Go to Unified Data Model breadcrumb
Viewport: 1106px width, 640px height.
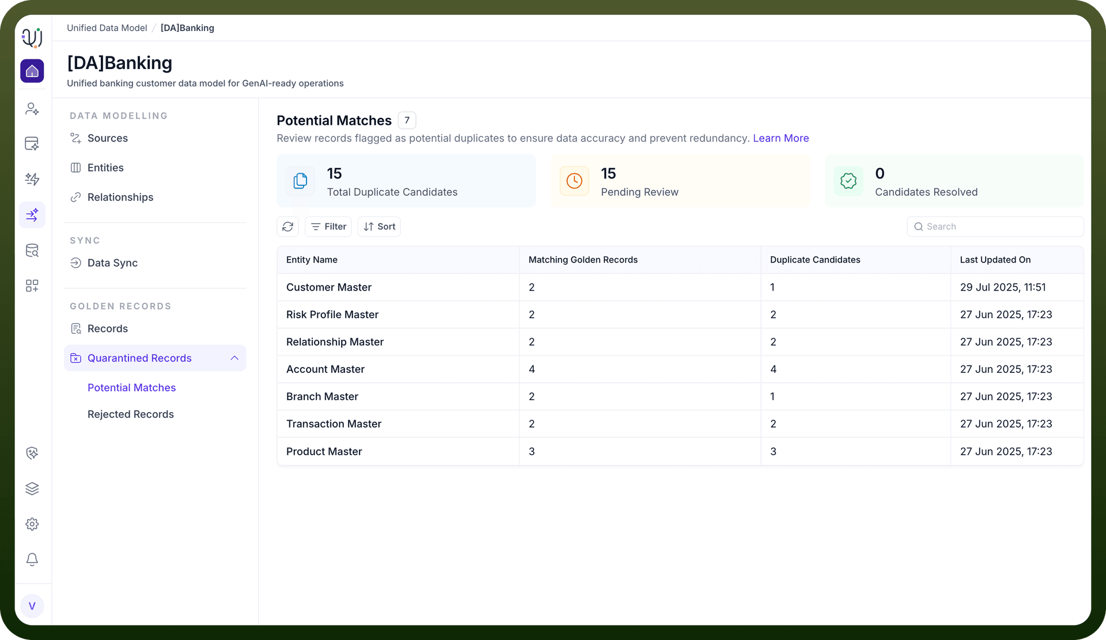[x=107, y=28]
